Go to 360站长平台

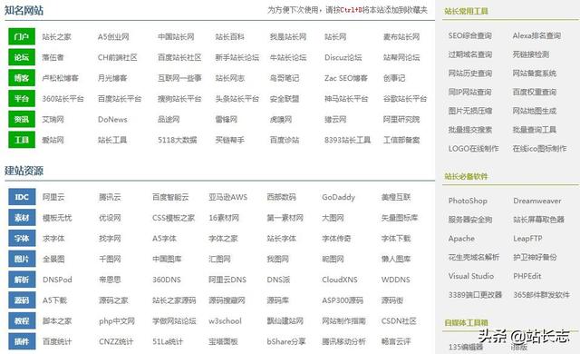click(63, 99)
